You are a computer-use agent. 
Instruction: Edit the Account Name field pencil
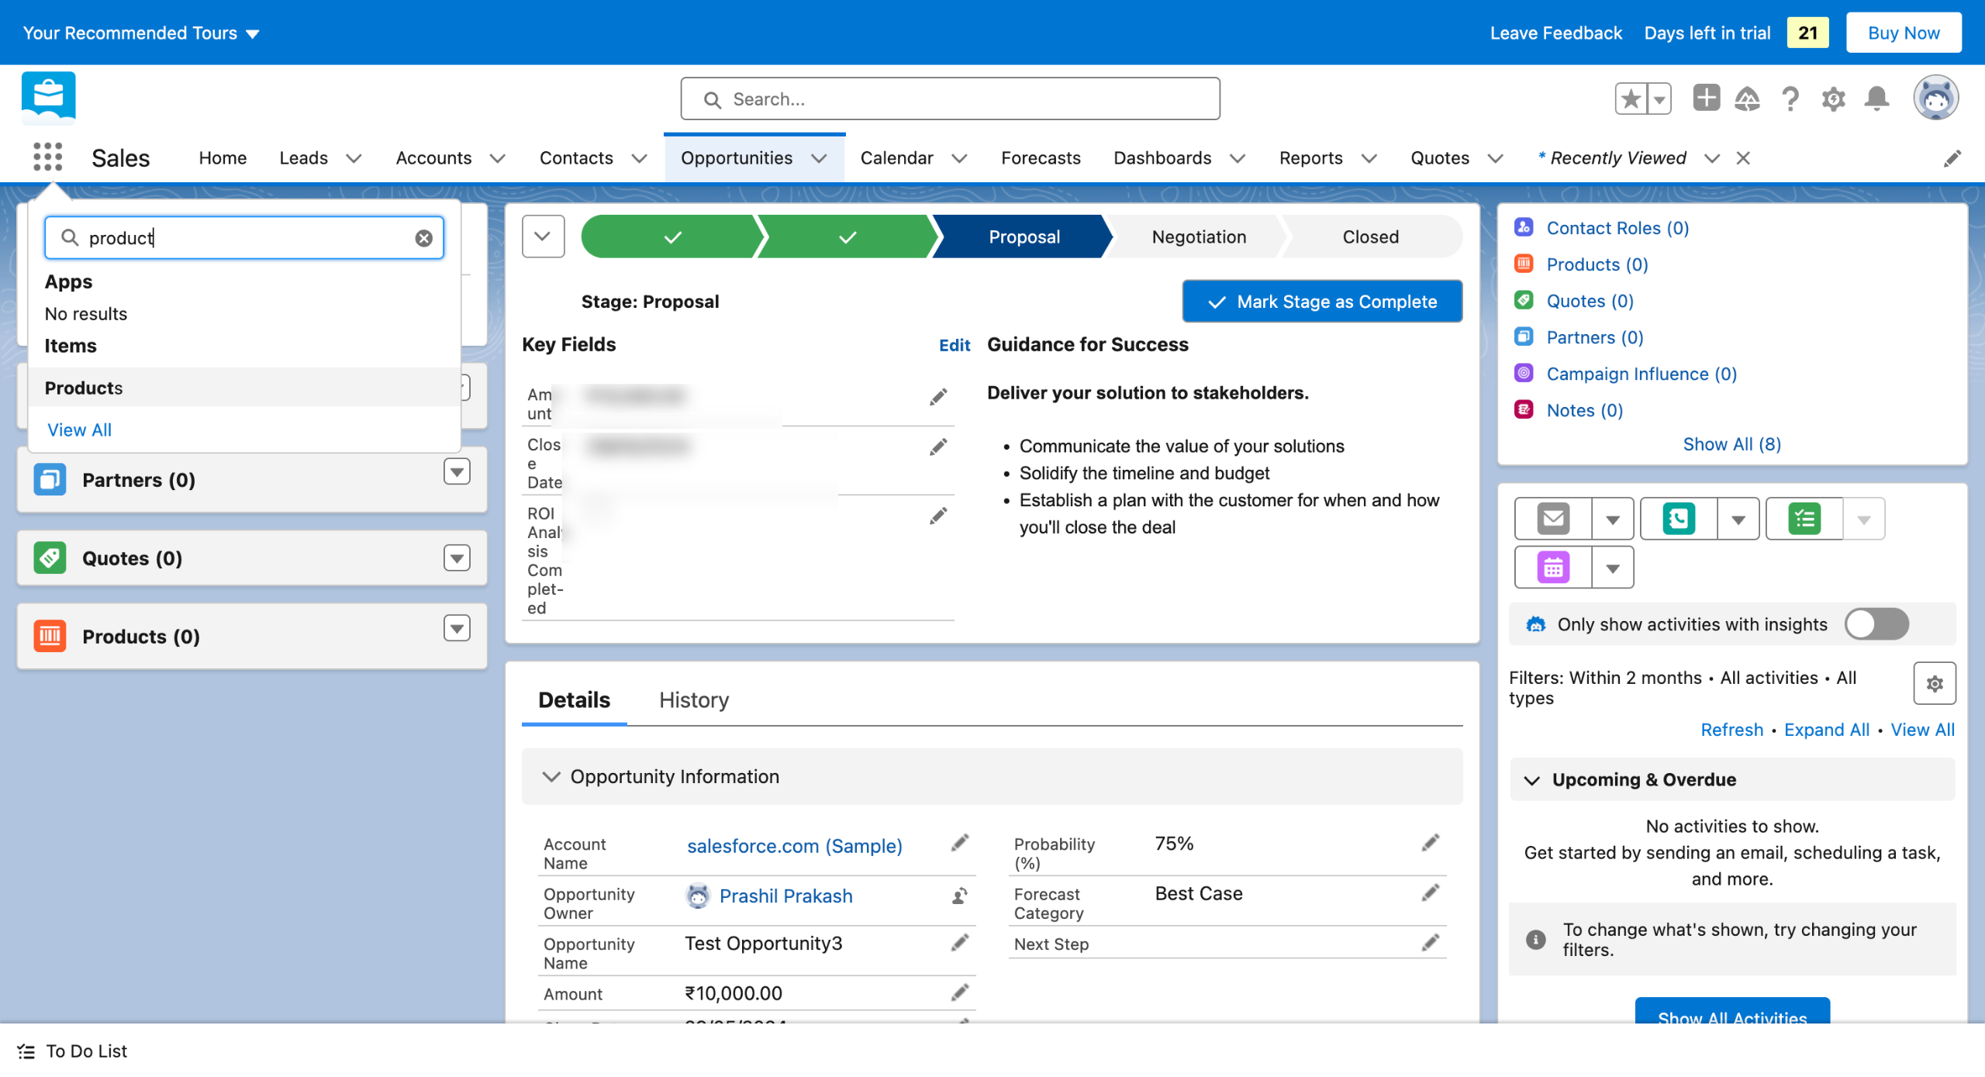(x=960, y=844)
